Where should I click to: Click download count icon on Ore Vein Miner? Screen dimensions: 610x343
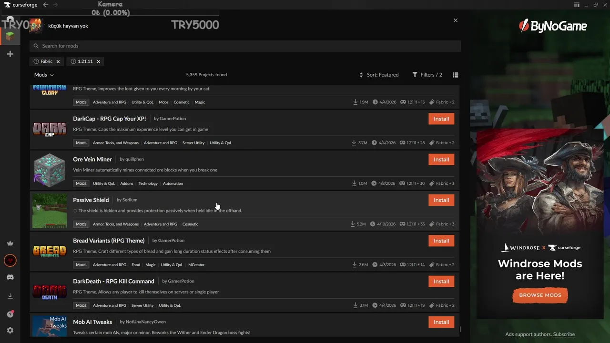(x=354, y=183)
